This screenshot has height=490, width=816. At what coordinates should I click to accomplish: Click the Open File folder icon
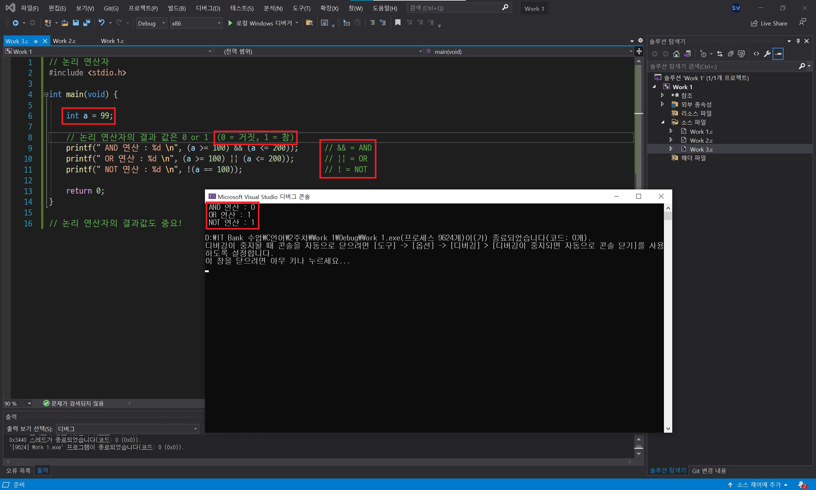pos(65,23)
